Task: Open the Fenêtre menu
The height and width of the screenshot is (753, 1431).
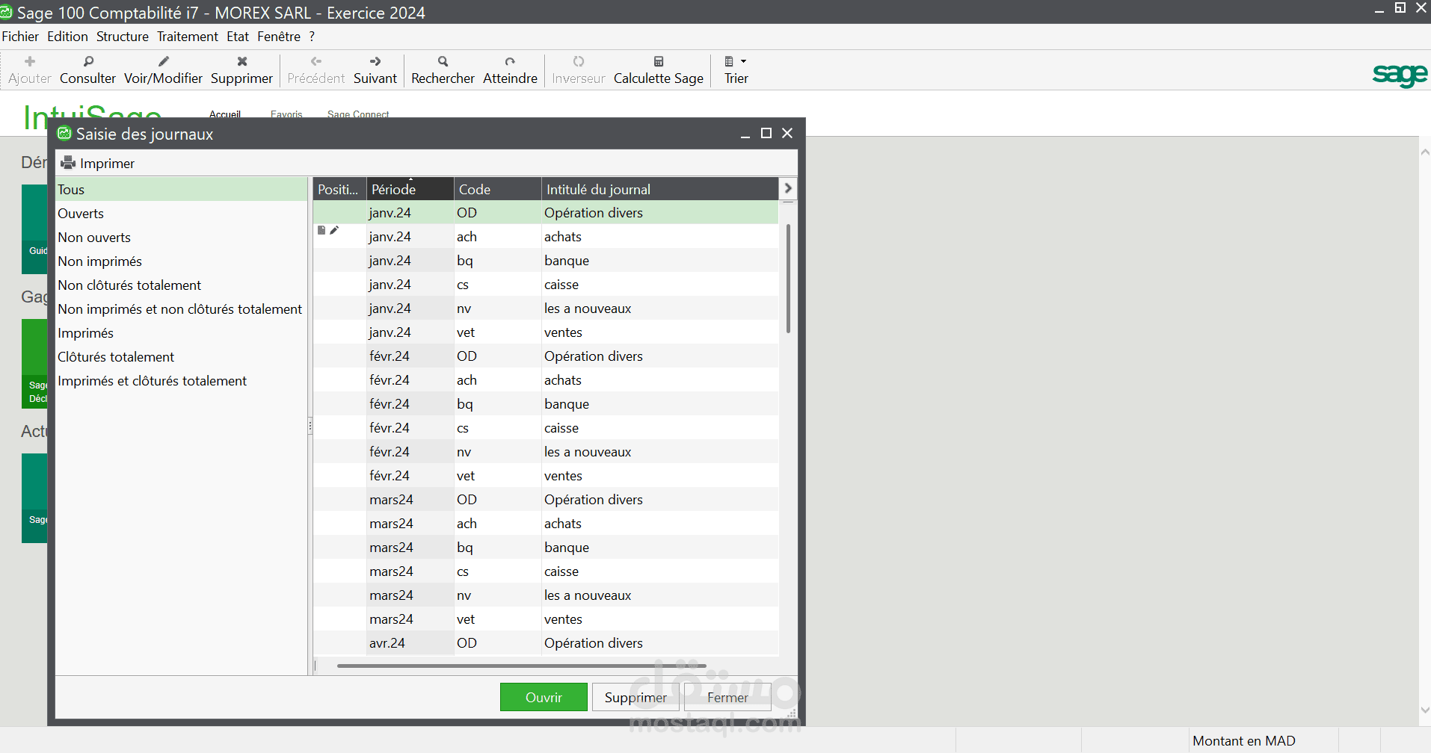Action: [279, 37]
